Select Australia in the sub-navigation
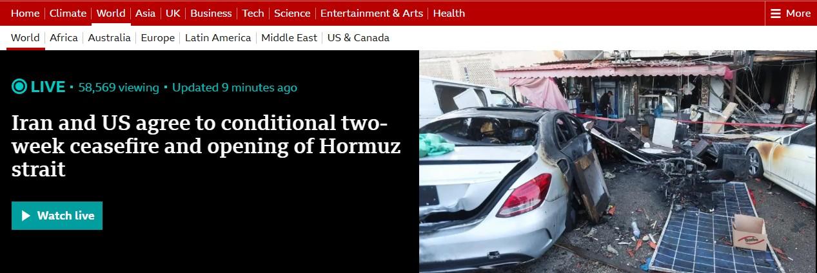Viewport: 817px width, 273px height. tap(110, 38)
